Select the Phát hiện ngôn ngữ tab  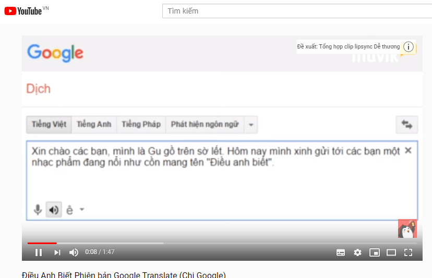click(x=205, y=125)
